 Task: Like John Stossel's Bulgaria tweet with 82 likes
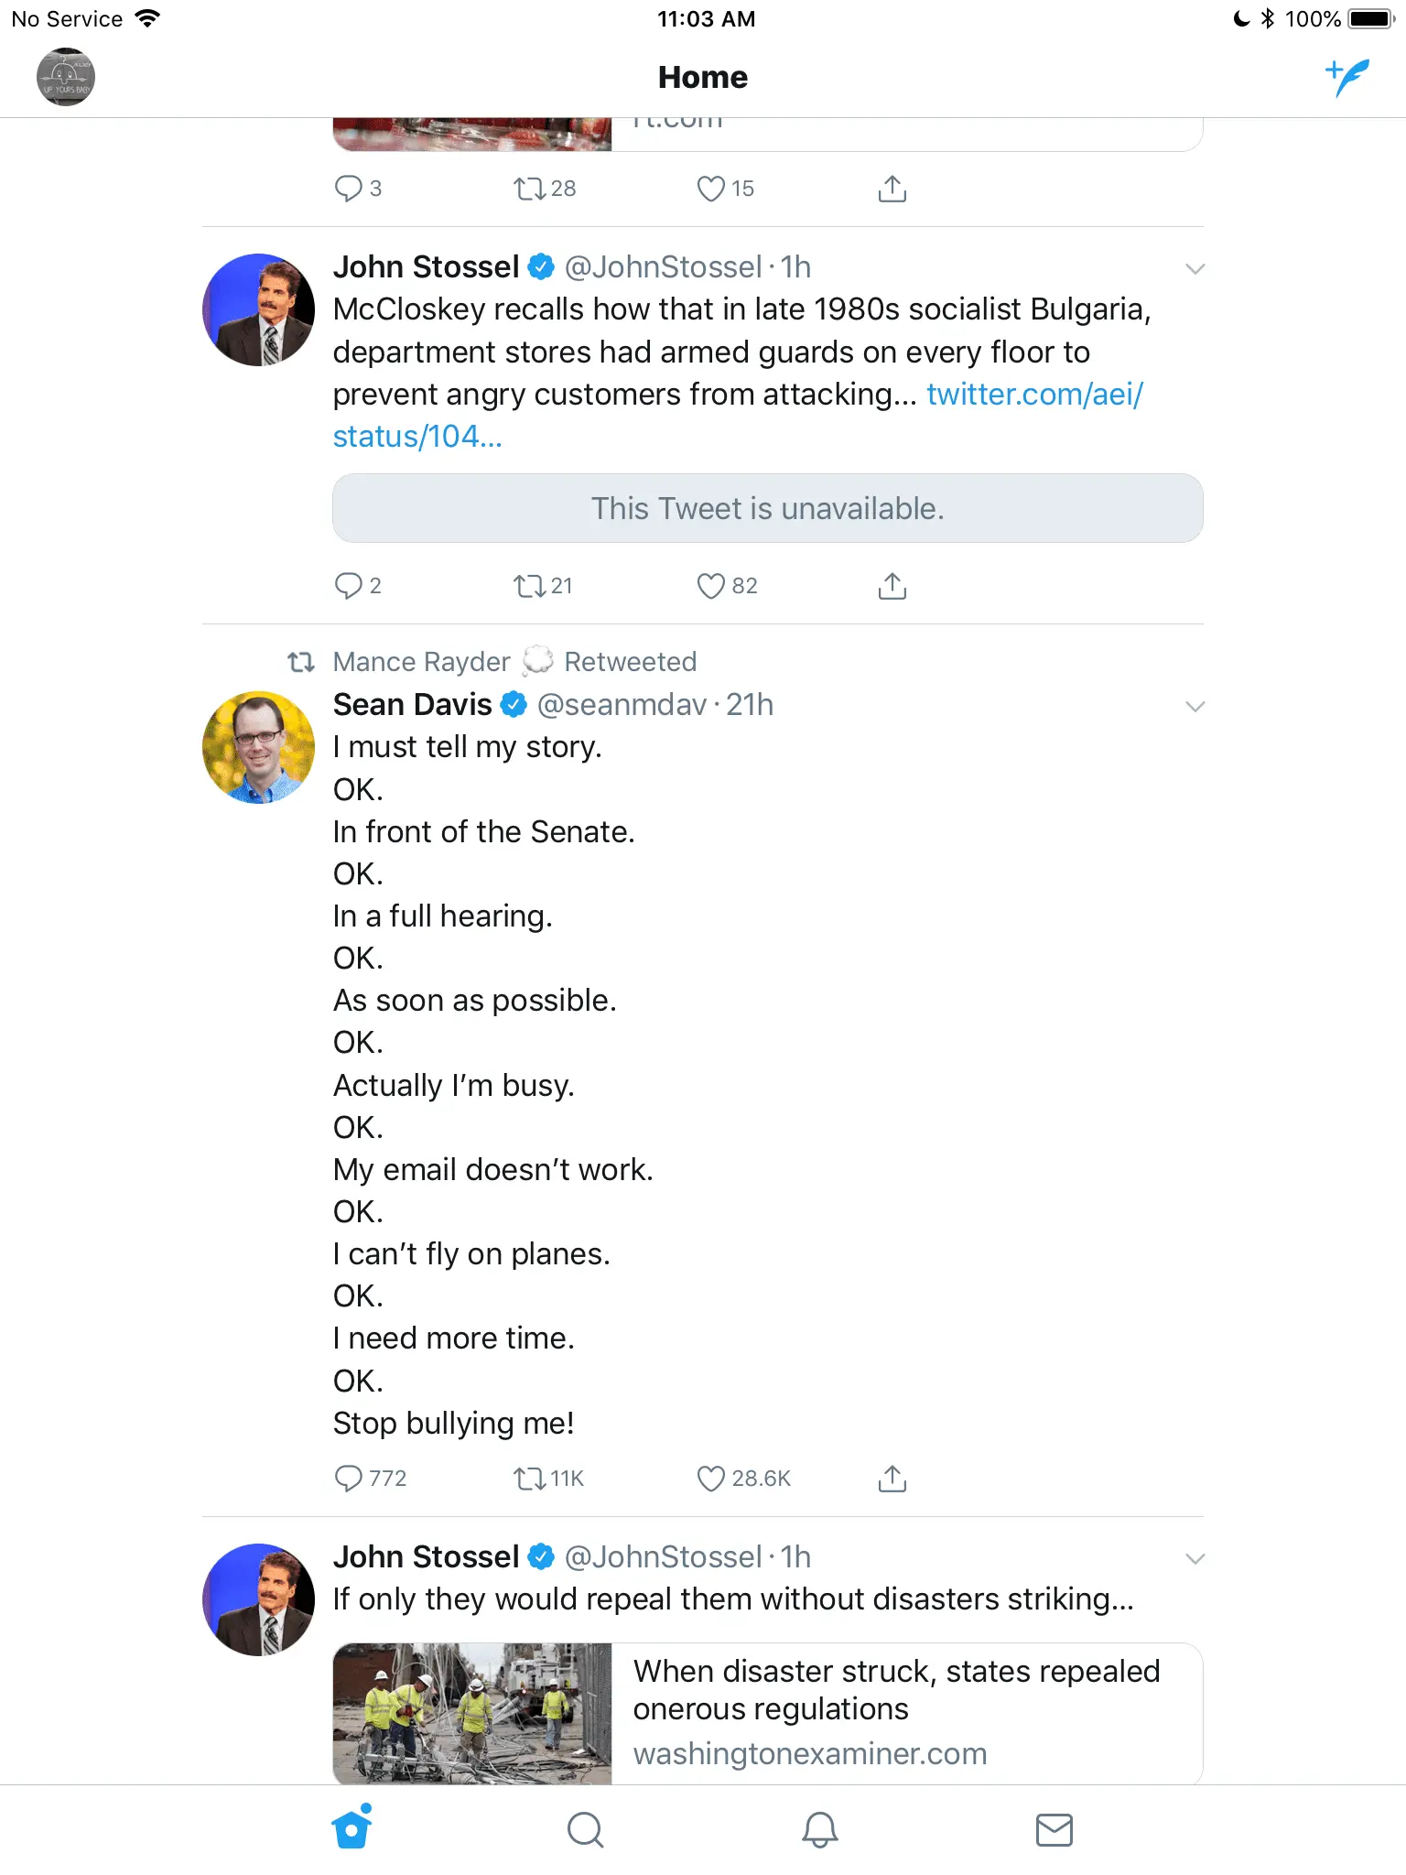pyautogui.click(x=711, y=586)
